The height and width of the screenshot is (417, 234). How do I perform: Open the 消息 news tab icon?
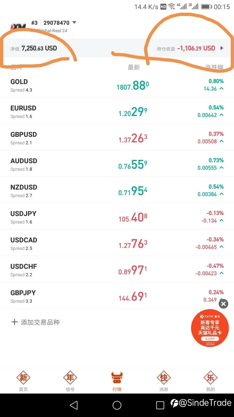click(x=164, y=378)
